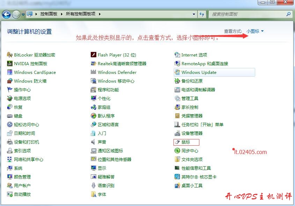The image size is (295, 206).
Task: Open the 自动播放 link
Action: [22, 194]
